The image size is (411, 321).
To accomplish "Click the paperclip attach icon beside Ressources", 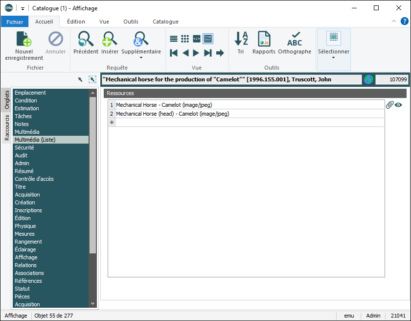I will pyautogui.click(x=390, y=104).
